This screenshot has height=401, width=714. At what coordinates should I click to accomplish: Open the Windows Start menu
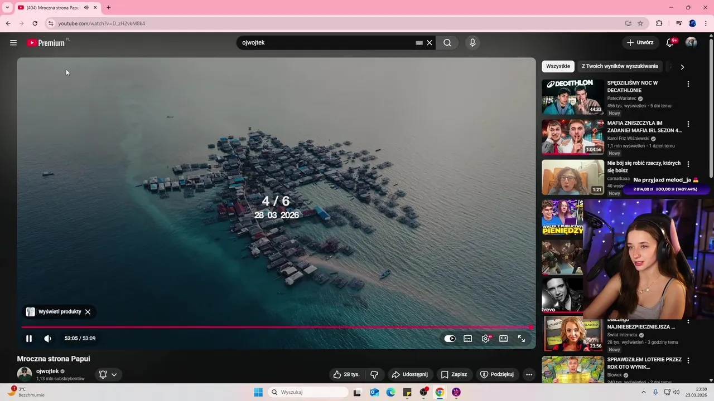258,392
